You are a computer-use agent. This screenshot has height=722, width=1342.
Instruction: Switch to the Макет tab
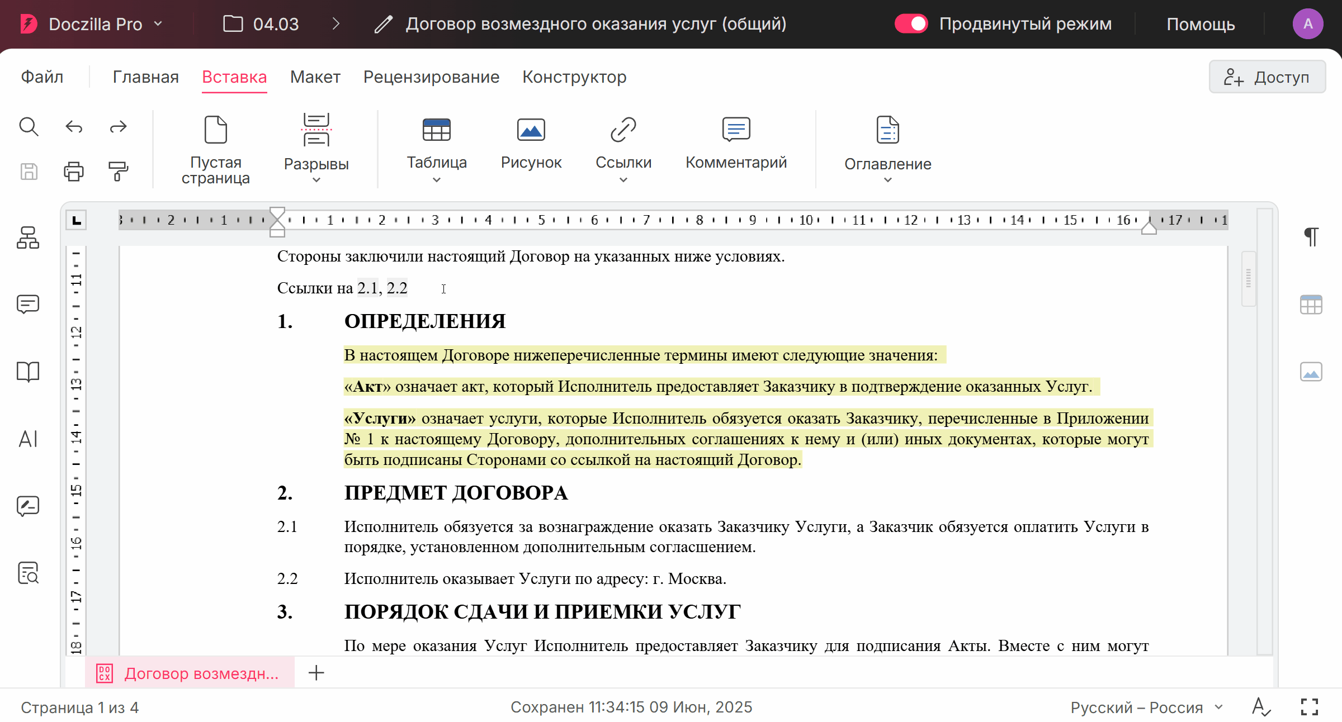click(x=315, y=77)
